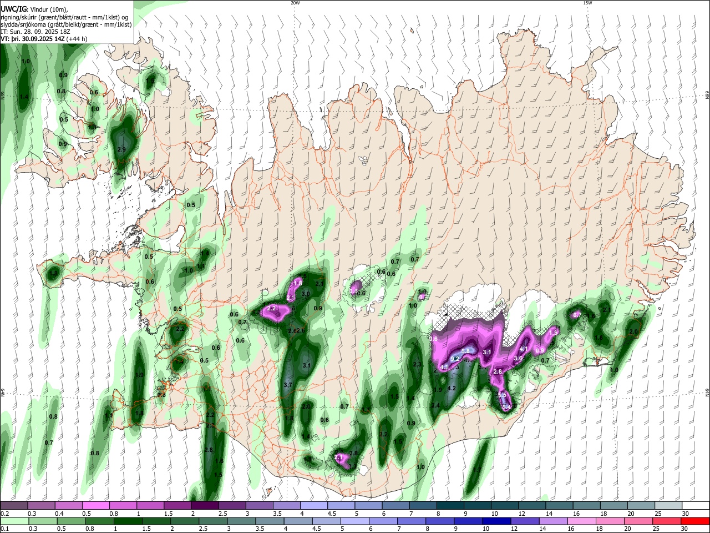The width and height of the screenshot is (710, 533).
Task: Select the 'IT: Sun. 28. 09. 2025 18Z' line
Action: (35, 32)
